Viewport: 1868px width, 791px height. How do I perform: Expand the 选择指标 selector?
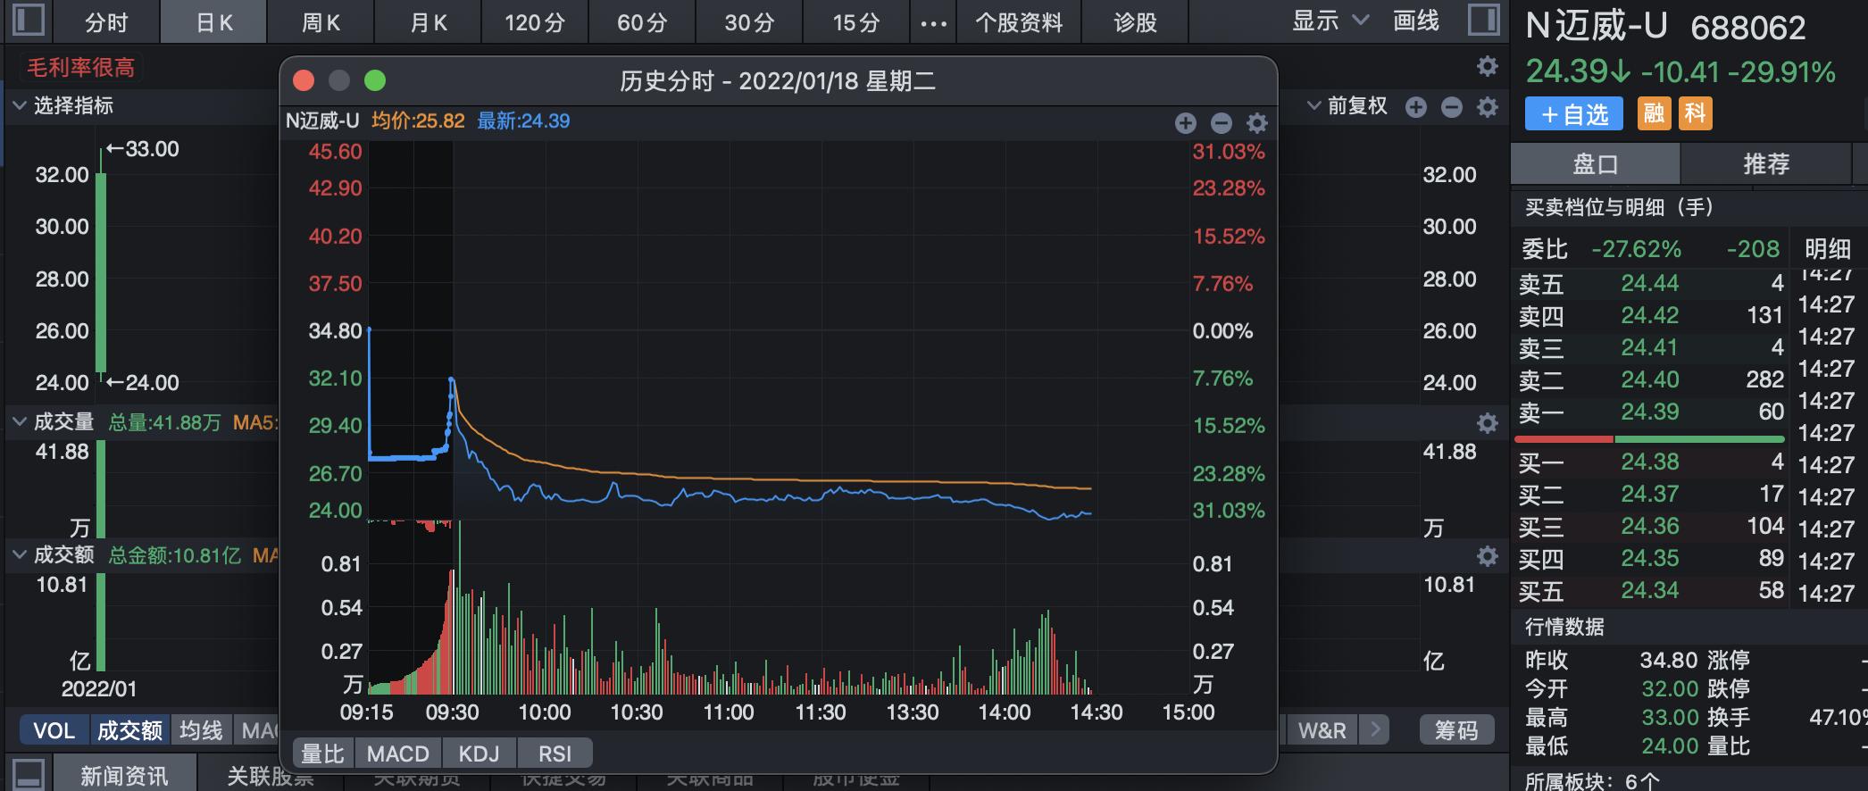pos(63,105)
